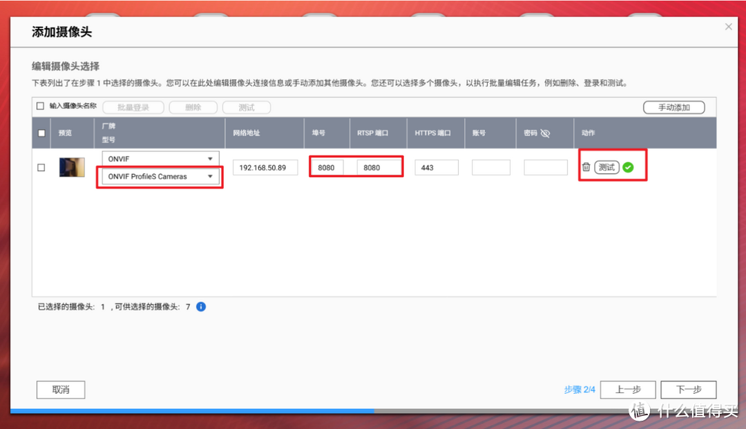Proceed with the 下一步 button
This screenshot has height=429, width=746.
(688, 390)
